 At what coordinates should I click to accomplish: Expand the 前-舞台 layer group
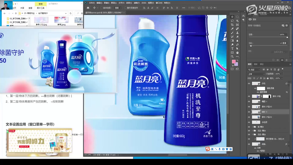[253, 127]
